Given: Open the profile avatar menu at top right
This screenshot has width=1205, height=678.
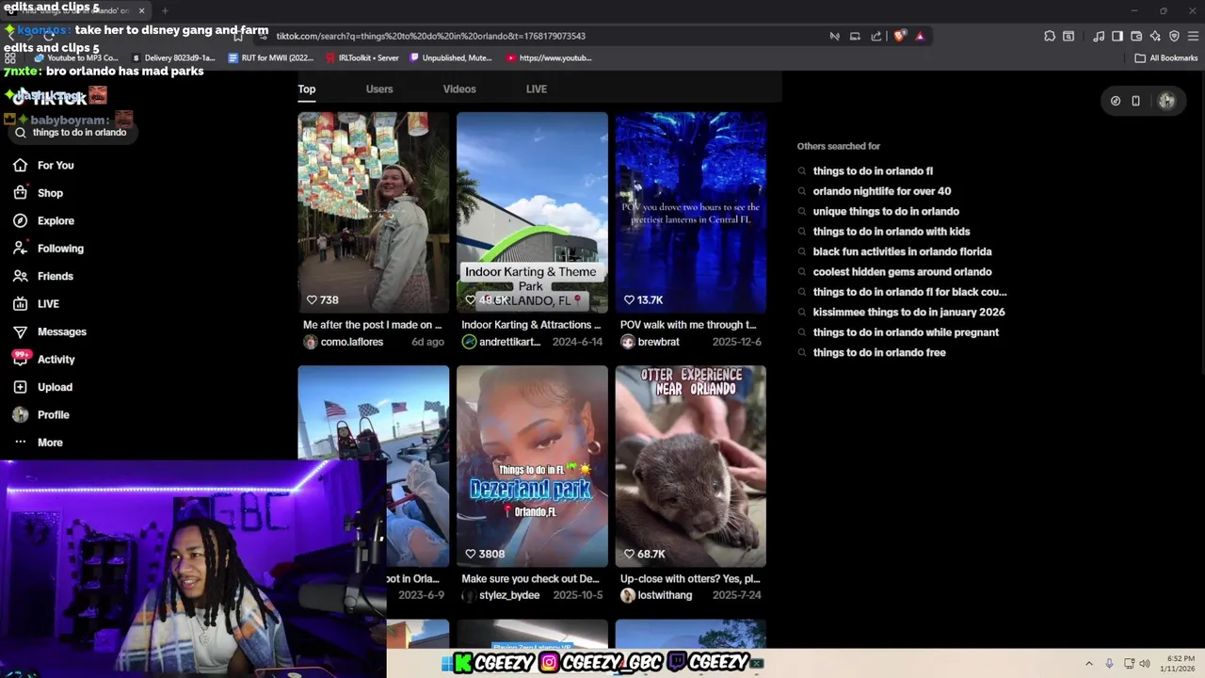Looking at the screenshot, I should (x=1166, y=101).
